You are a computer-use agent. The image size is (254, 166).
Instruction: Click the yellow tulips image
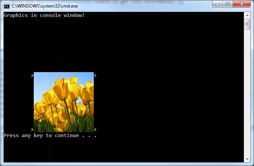coord(64,102)
